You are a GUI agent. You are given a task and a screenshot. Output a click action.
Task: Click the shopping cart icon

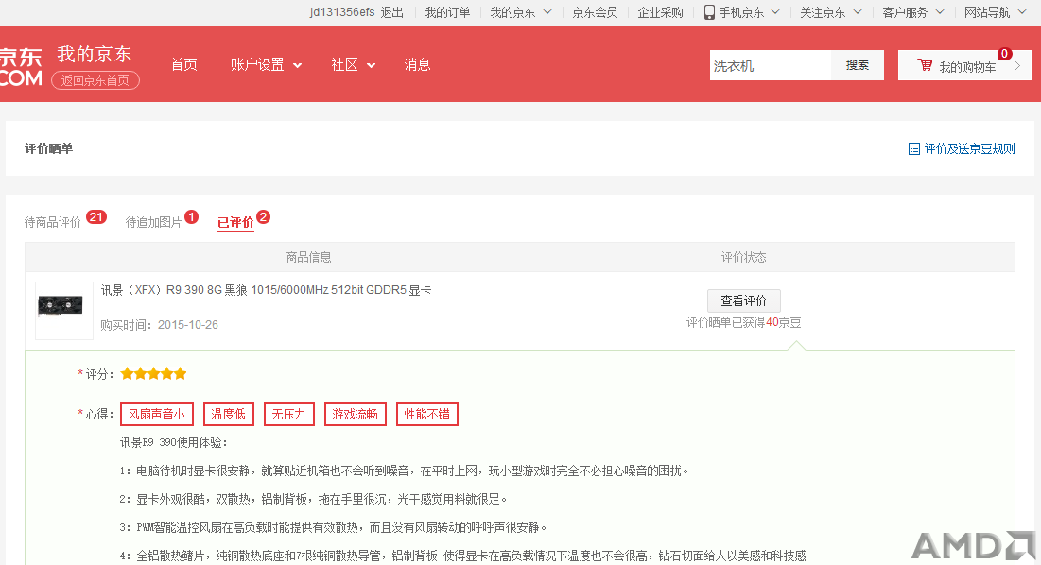click(x=924, y=65)
